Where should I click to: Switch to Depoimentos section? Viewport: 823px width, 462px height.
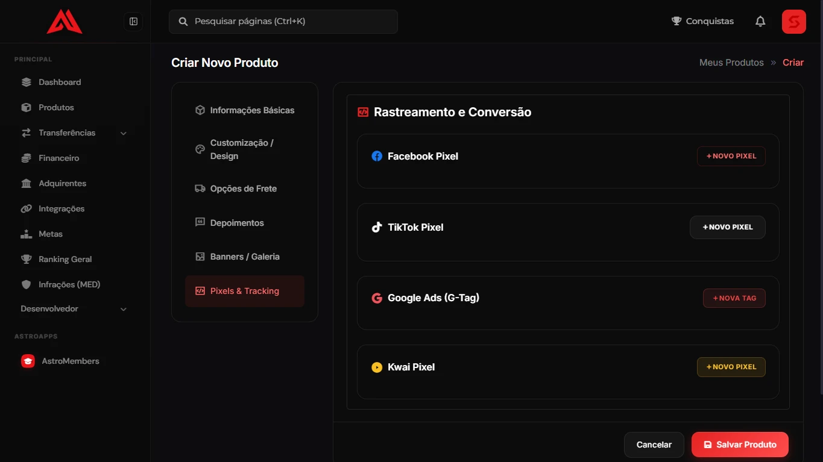pos(245,223)
